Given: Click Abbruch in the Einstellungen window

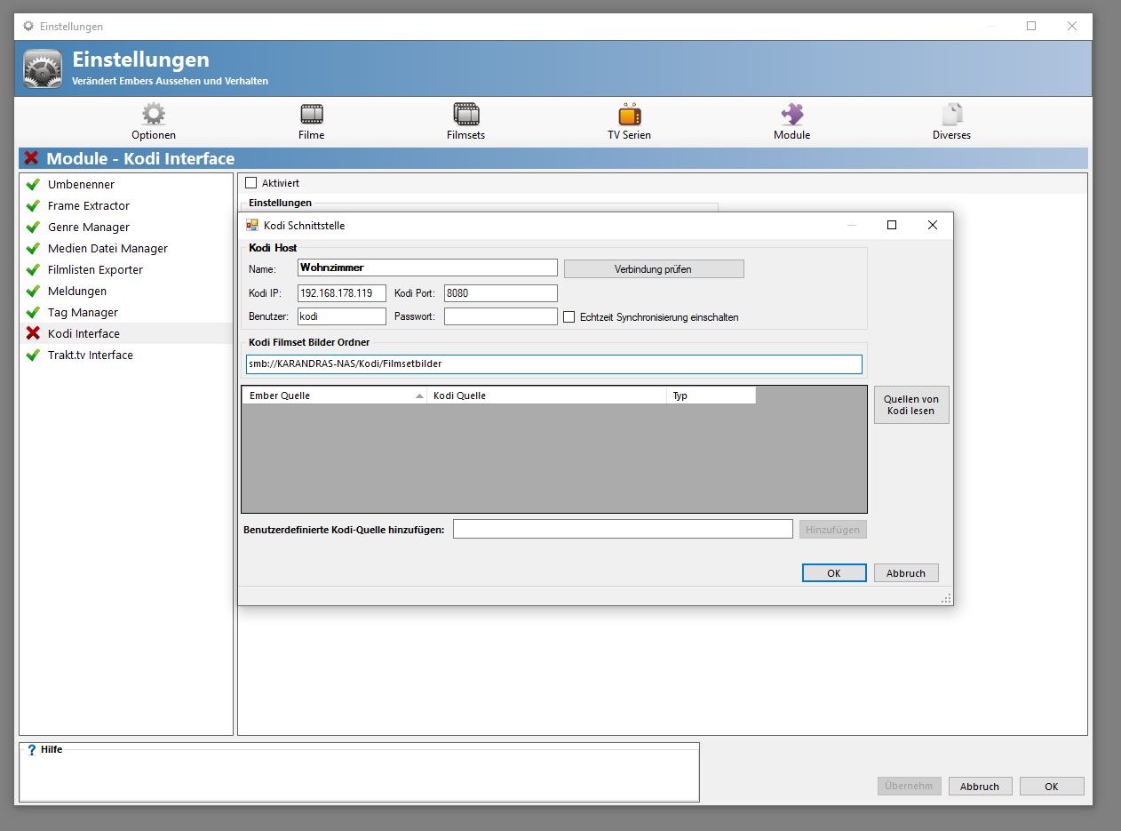Looking at the screenshot, I should coord(980,787).
